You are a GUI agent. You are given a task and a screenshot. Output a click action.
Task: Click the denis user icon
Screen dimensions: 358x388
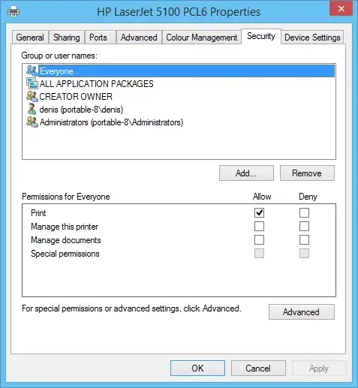(x=32, y=109)
